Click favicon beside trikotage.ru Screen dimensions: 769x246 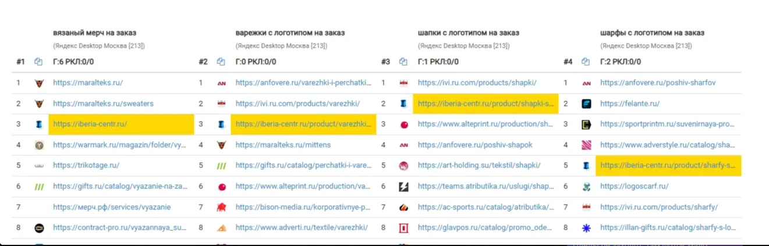click(39, 166)
